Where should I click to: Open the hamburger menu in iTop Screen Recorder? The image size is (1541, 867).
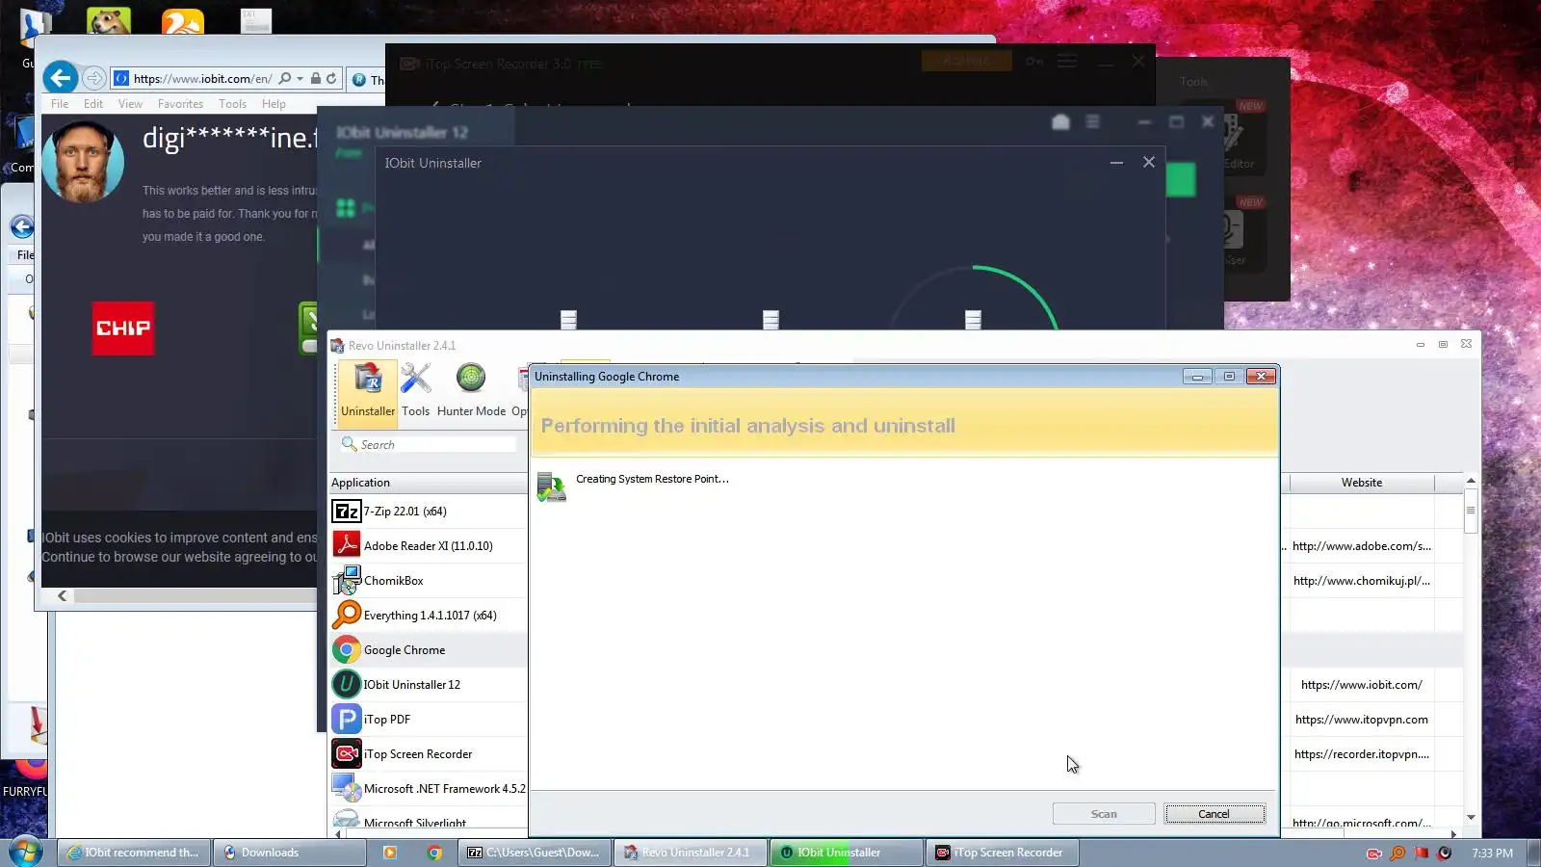(x=1067, y=62)
